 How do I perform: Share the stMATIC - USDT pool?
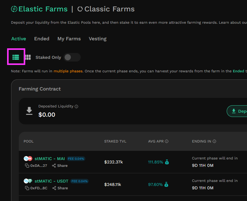click(60, 188)
